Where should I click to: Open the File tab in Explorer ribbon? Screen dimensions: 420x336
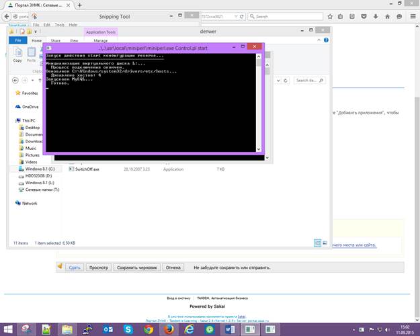(17, 40)
